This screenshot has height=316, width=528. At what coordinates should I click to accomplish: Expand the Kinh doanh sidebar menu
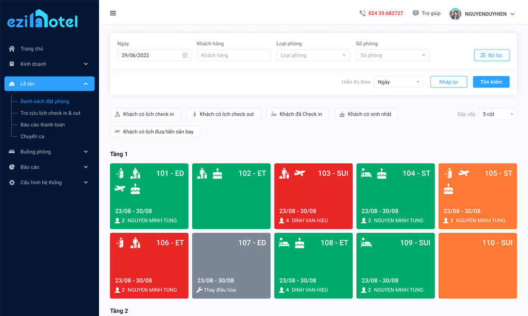[x=49, y=64]
